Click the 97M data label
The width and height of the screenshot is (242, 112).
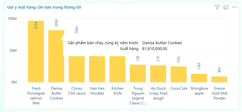coord(36,25)
